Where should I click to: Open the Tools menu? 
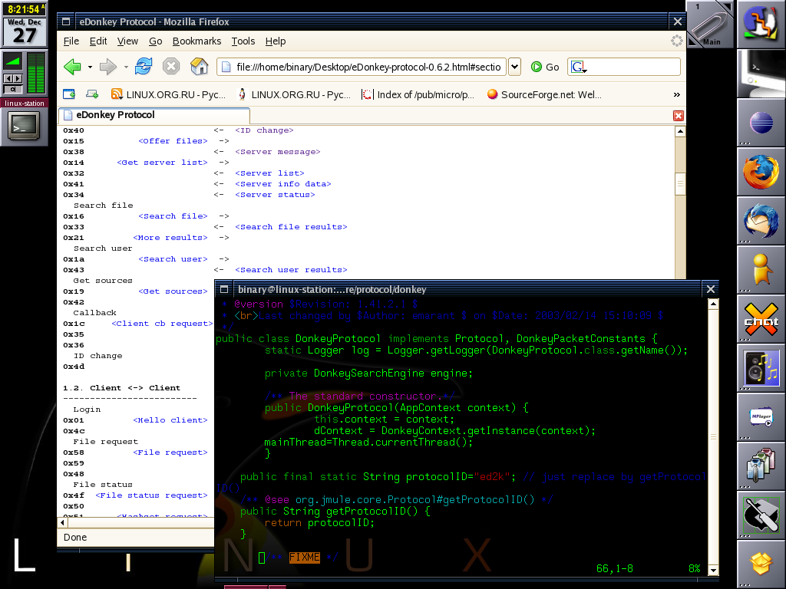click(x=243, y=41)
